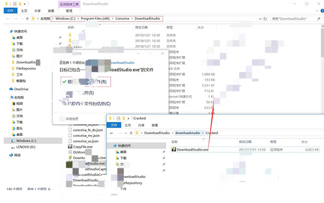Click Conceiva breadcrumb in address bar
The height and width of the screenshot is (203, 324).
coord(122,19)
